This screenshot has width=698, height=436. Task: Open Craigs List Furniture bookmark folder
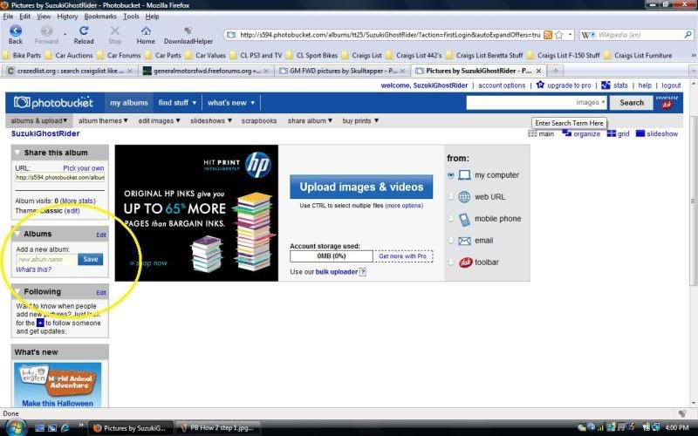point(638,56)
